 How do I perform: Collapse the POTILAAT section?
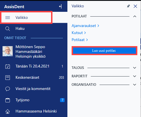pyautogui.click(x=135, y=16)
